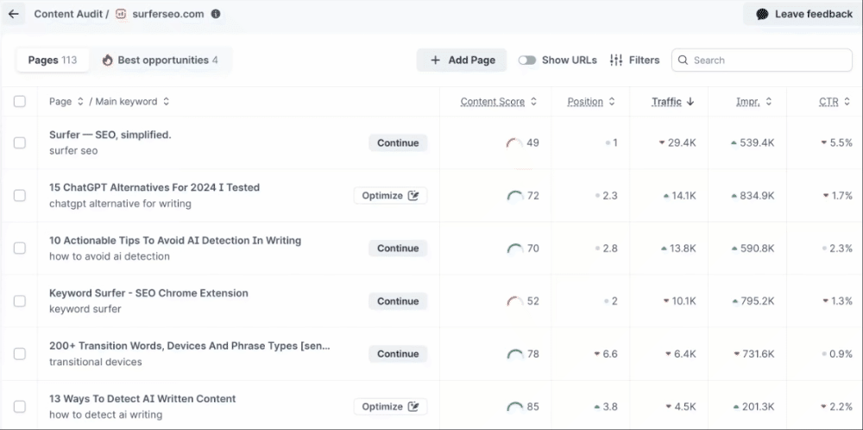Viewport: 863px width, 430px height.
Task: Click the 13.8K traffic value
Action: click(x=683, y=249)
